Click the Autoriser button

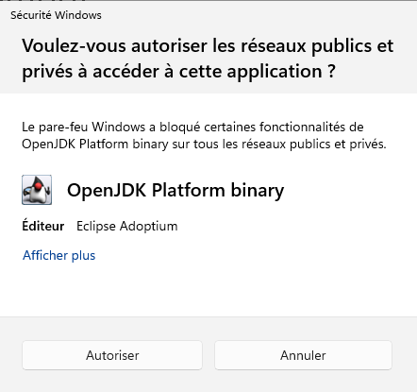tap(112, 355)
